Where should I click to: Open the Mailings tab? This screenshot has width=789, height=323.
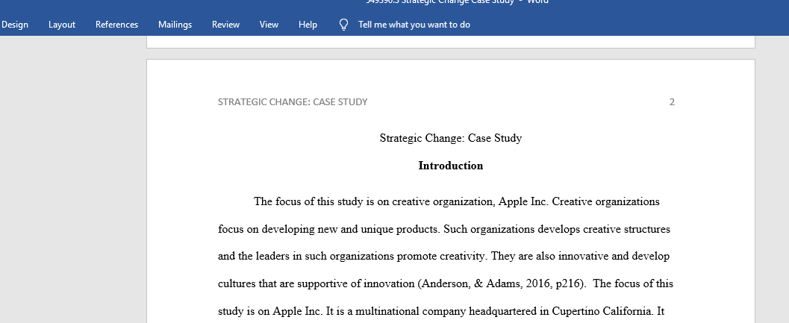175,25
